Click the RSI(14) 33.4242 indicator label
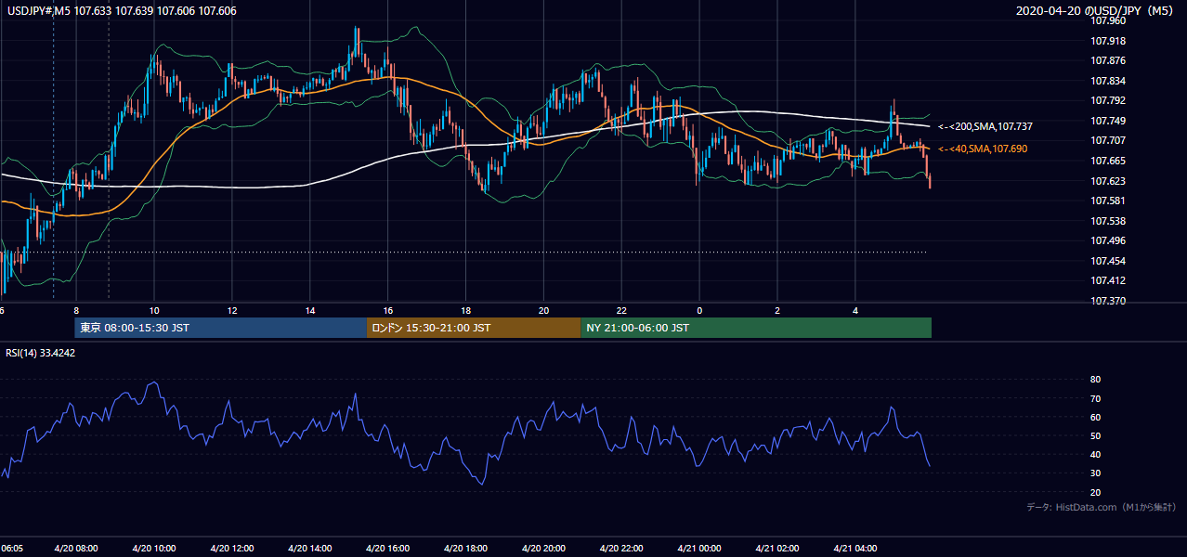The width and height of the screenshot is (1187, 557). pos(41,353)
